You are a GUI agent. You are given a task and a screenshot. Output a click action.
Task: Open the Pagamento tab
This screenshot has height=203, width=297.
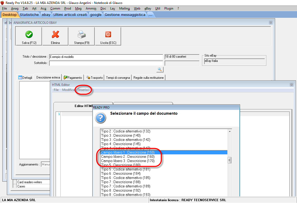tap(73, 77)
